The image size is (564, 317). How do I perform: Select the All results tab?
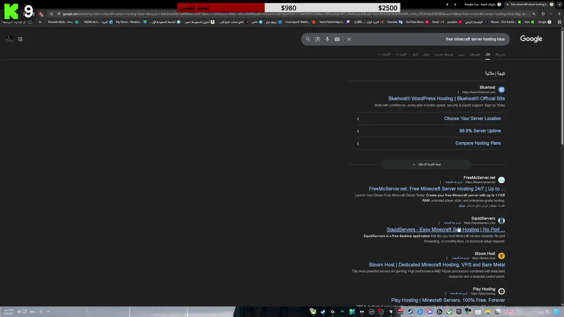pyautogui.click(x=488, y=55)
